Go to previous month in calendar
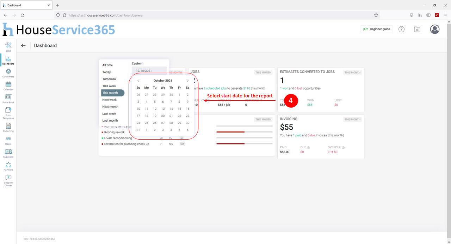The width and height of the screenshot is (451, 244). tap(138, 81)
